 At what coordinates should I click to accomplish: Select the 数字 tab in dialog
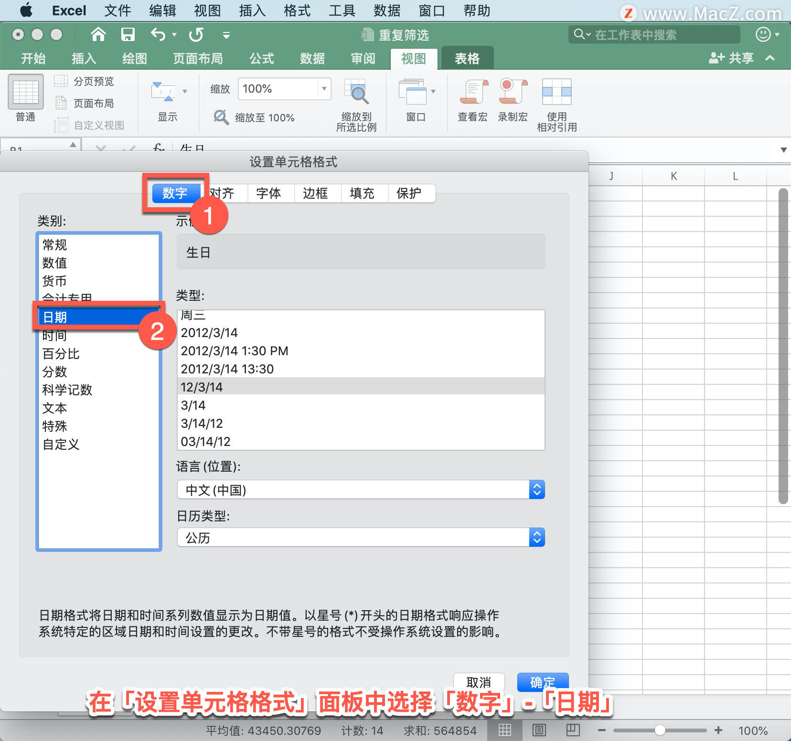pyautogui.click(x=175, y=193)
